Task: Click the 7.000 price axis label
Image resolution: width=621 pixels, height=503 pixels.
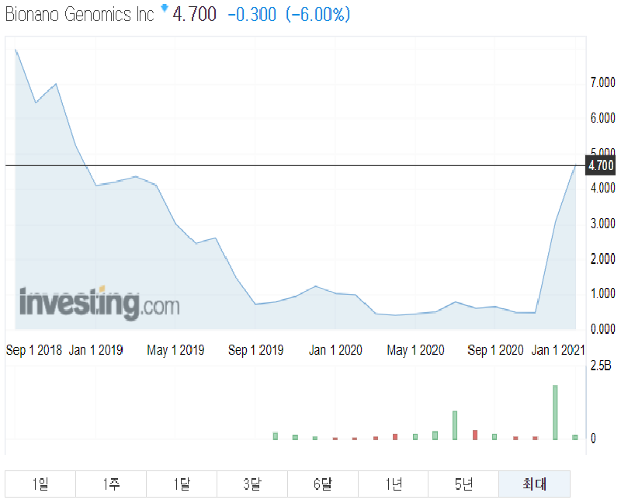Action: point(603,82)
